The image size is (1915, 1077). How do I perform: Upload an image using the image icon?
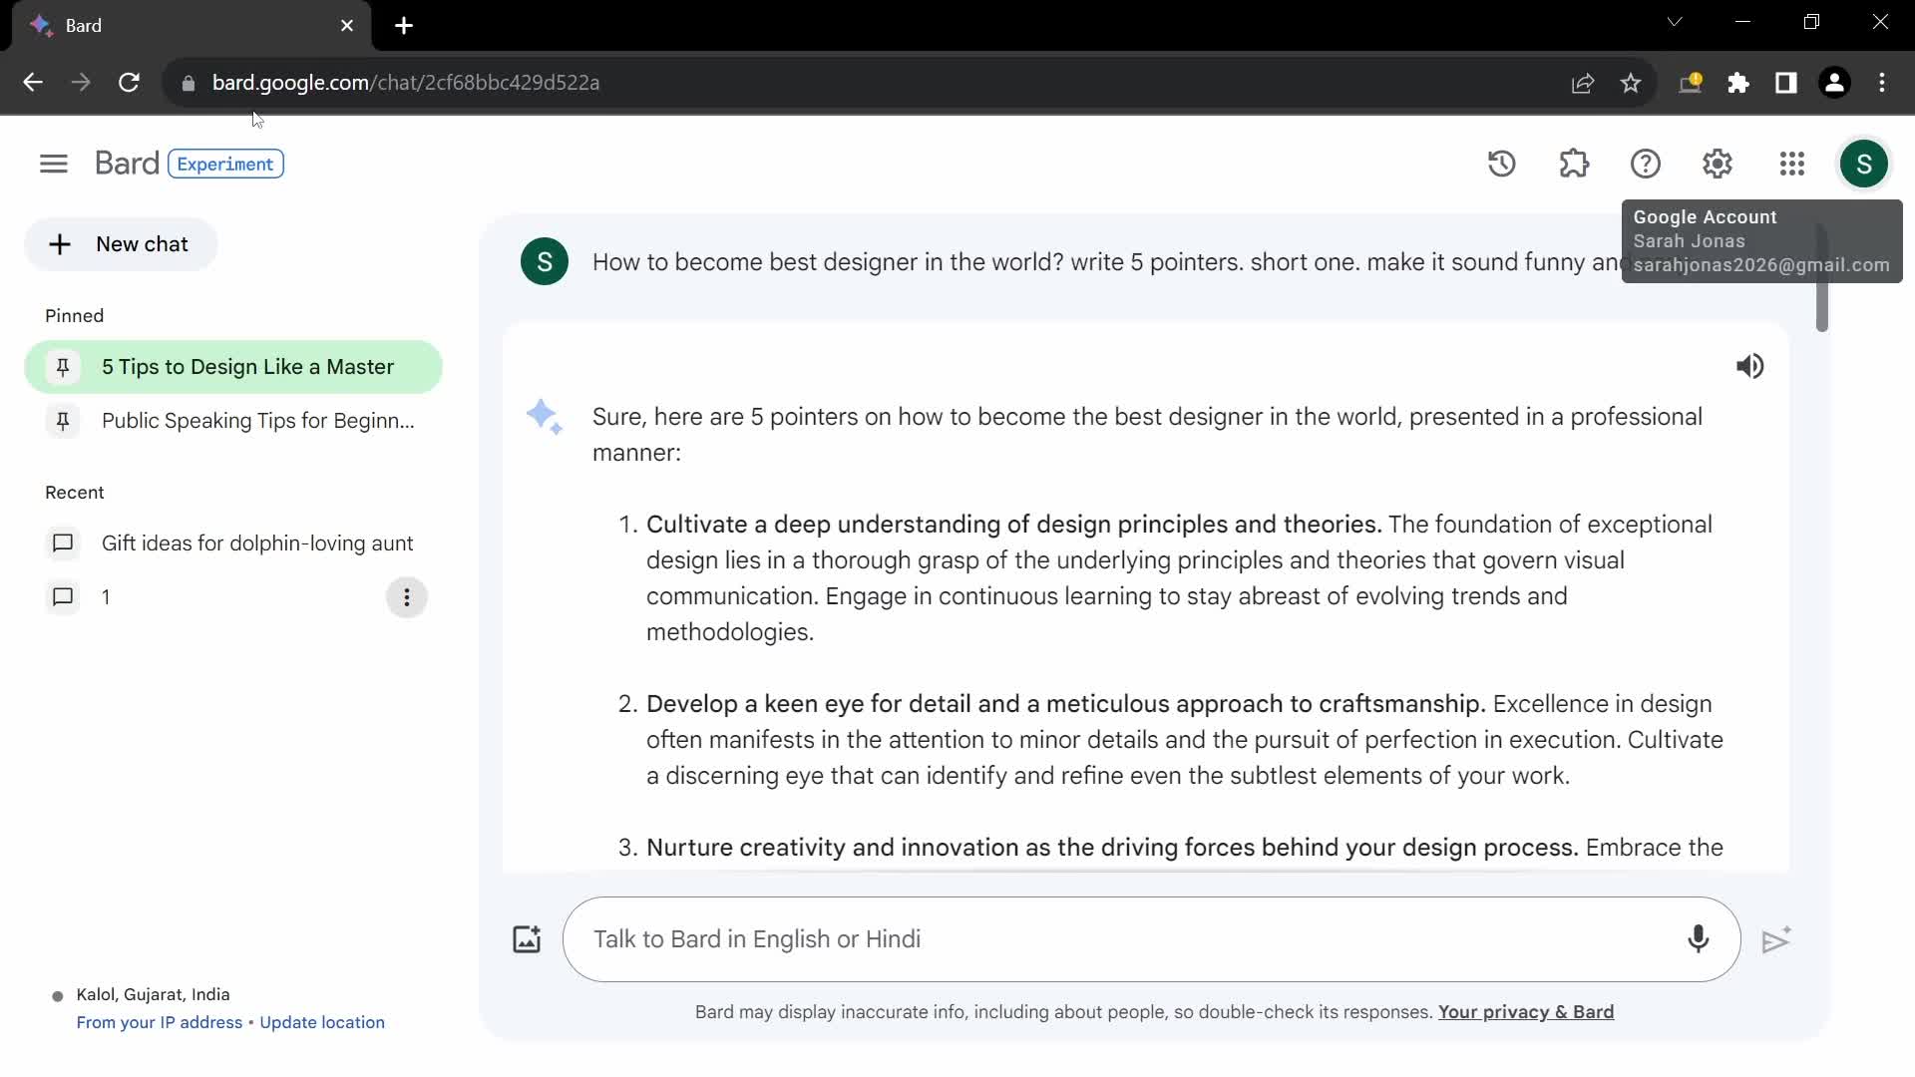pyautogui.click(x=527, y=939)
